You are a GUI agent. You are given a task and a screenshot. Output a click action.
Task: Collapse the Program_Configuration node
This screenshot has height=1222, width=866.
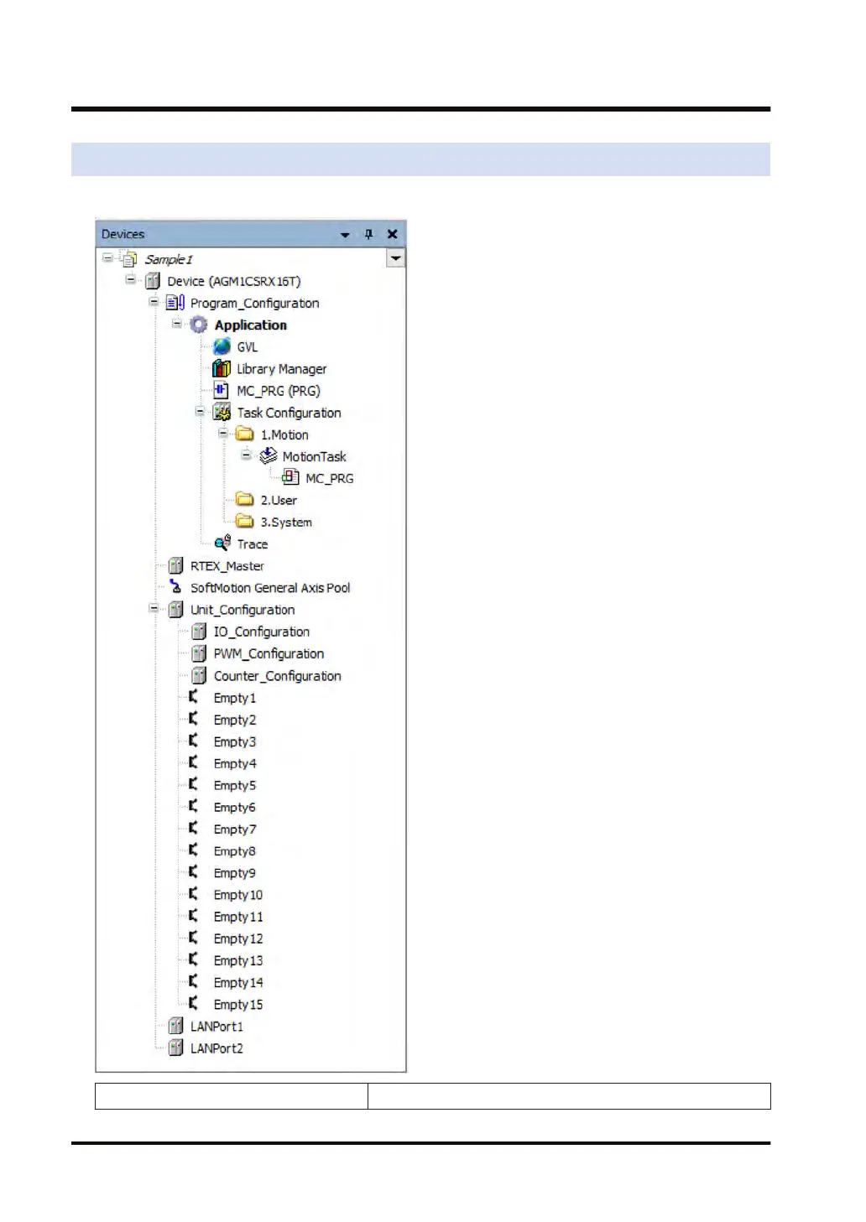154,302
